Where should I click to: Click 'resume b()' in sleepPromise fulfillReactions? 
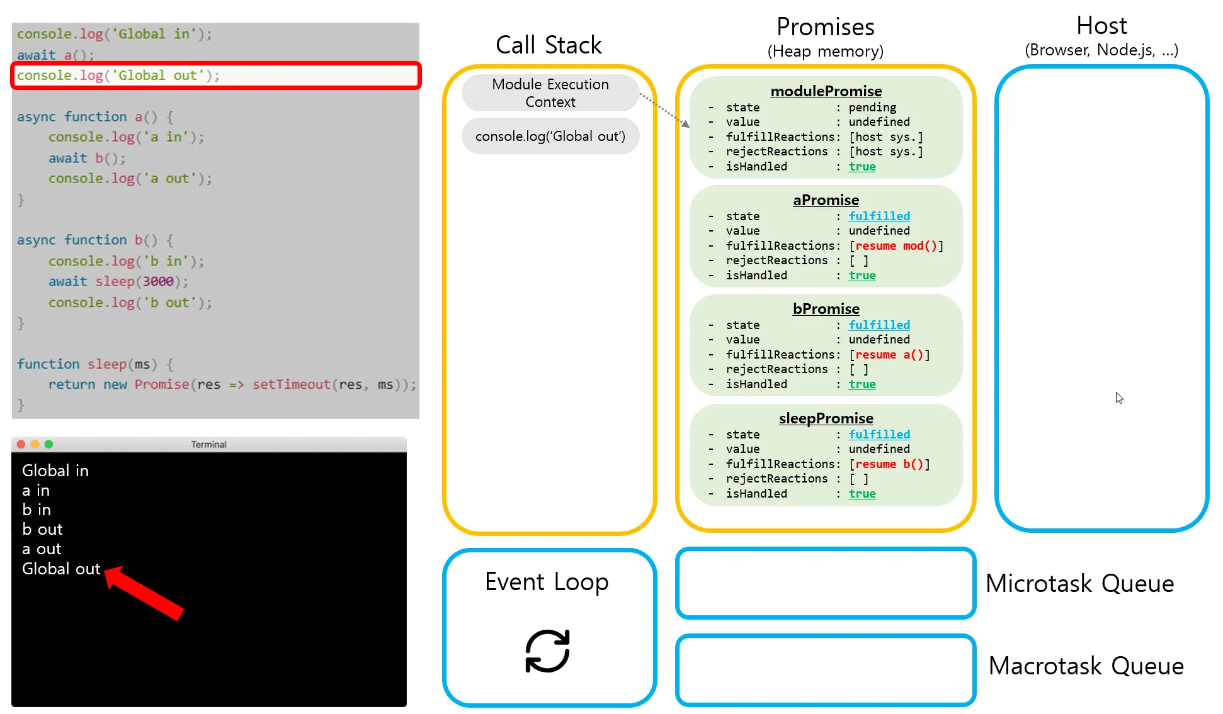[889, 464]
